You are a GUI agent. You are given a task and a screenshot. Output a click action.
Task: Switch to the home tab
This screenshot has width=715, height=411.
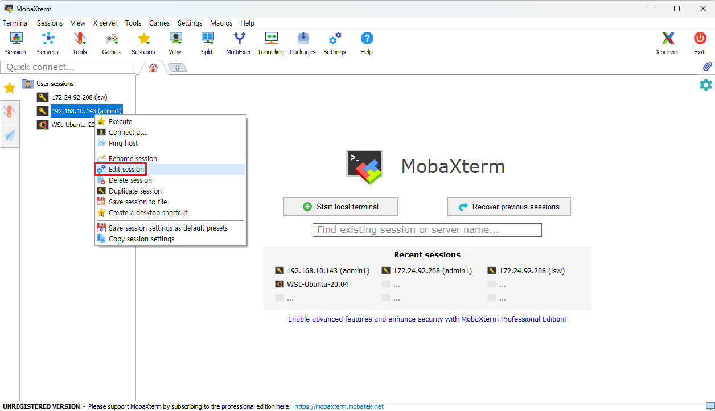click(x=153, y=68)
